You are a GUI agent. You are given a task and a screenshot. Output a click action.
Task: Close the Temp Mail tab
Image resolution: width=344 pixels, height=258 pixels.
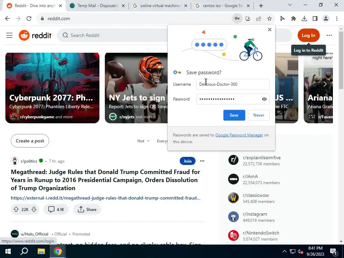[x=123, y=6]
